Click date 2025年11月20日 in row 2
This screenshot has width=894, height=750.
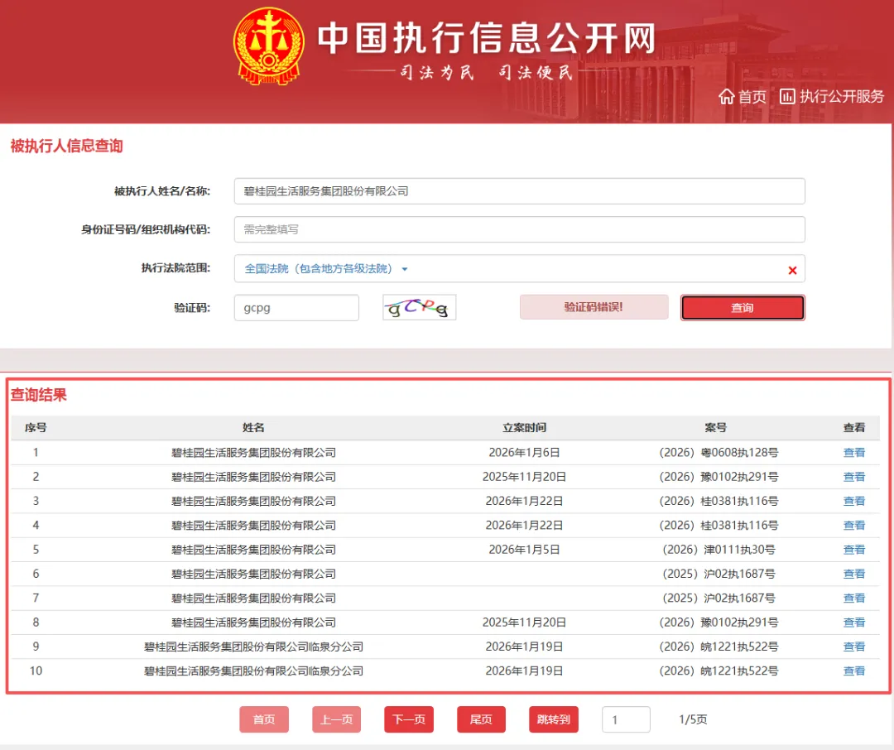(x=525, y=477)
